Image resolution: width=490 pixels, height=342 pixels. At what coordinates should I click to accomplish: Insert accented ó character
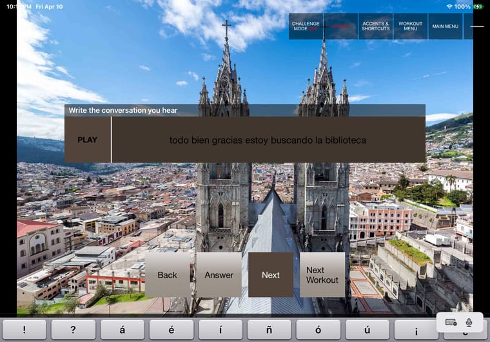318,330
